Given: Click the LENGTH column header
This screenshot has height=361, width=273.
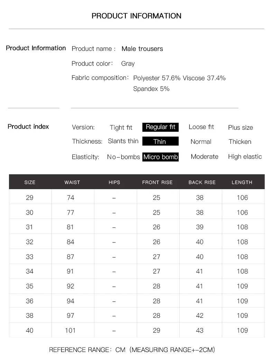Looking at the screenshot, I should pyautogui.click(x=242, y=182).
